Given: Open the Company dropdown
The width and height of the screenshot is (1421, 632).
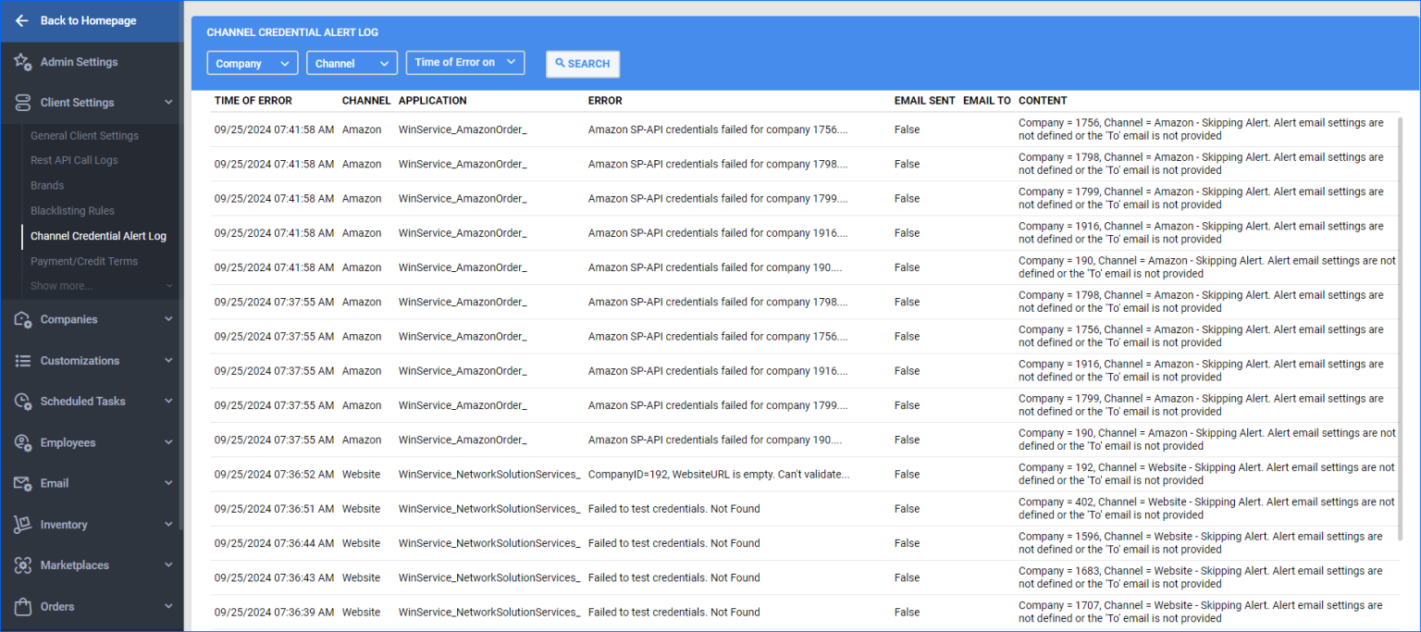Looking at the screenshot, I should 252,63.
